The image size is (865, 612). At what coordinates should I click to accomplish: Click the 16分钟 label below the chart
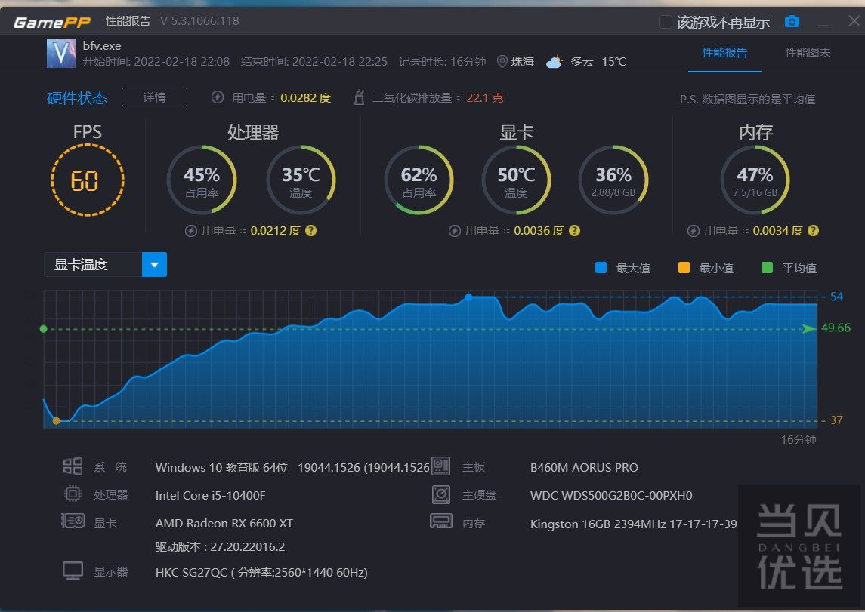[x=799, y=440]
